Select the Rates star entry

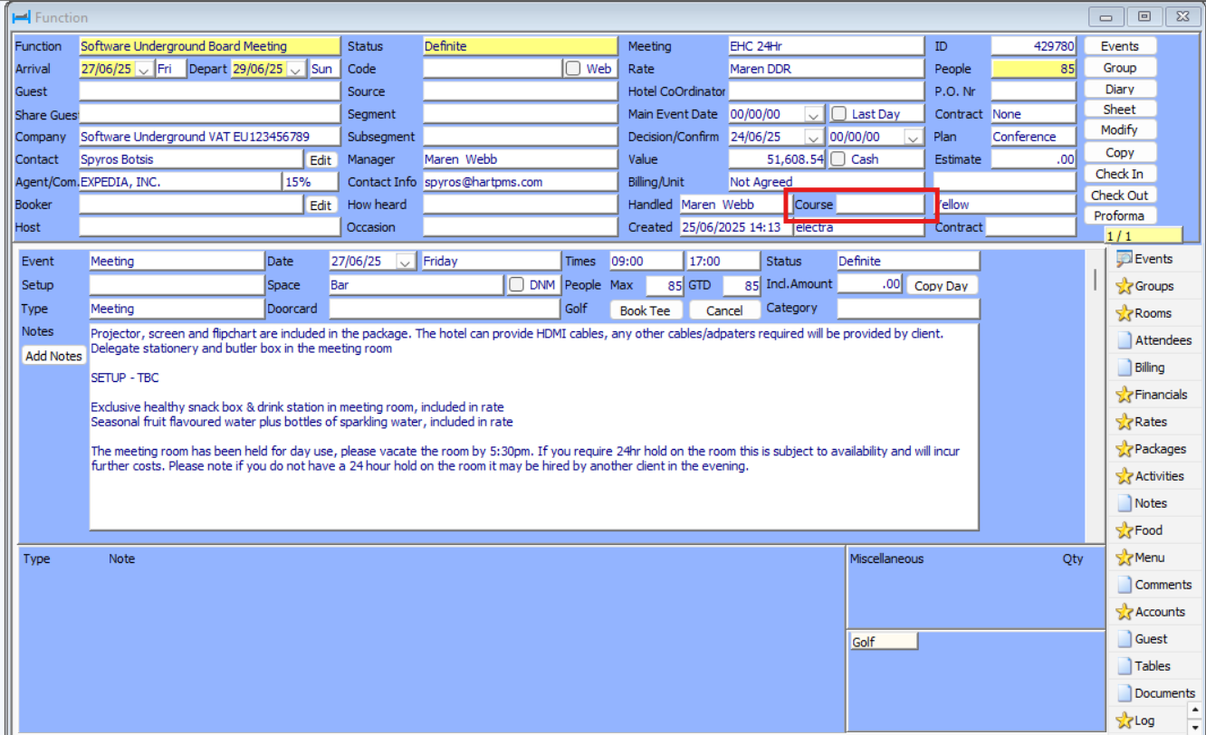[x=1142, y=422]
